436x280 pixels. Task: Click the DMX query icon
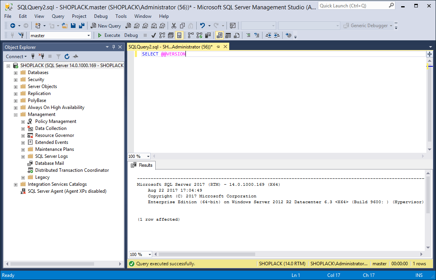[145, 26]
